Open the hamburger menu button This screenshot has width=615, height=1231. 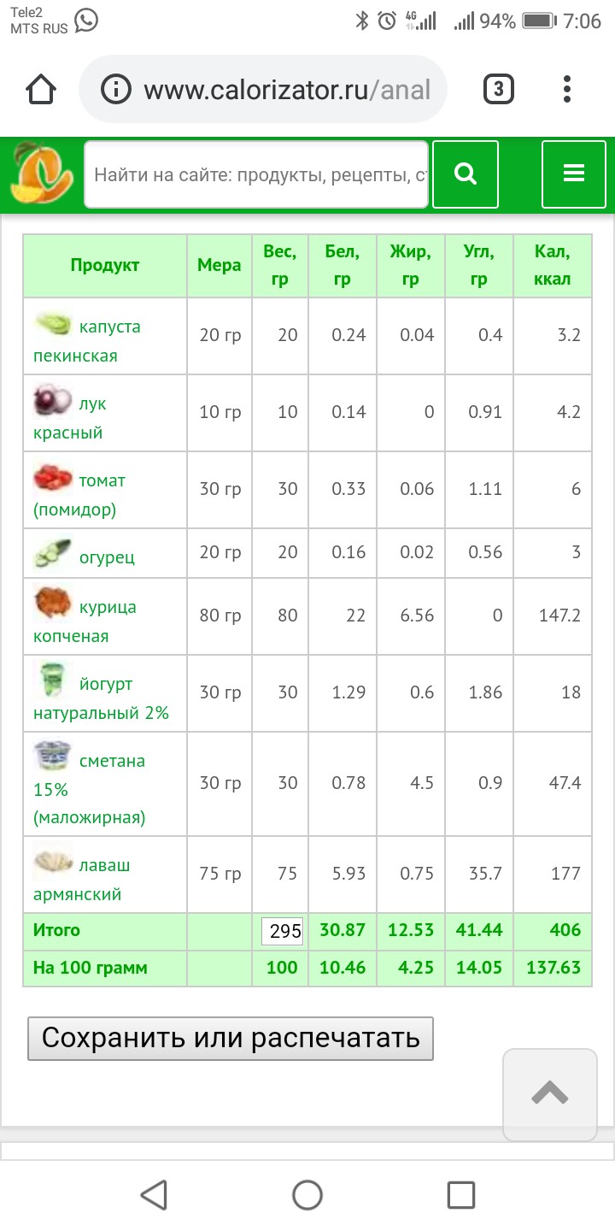(x=573, y=174)
